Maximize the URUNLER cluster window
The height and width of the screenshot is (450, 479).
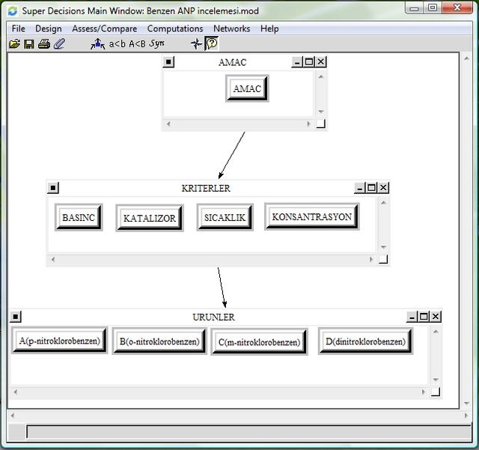(424, 317)
